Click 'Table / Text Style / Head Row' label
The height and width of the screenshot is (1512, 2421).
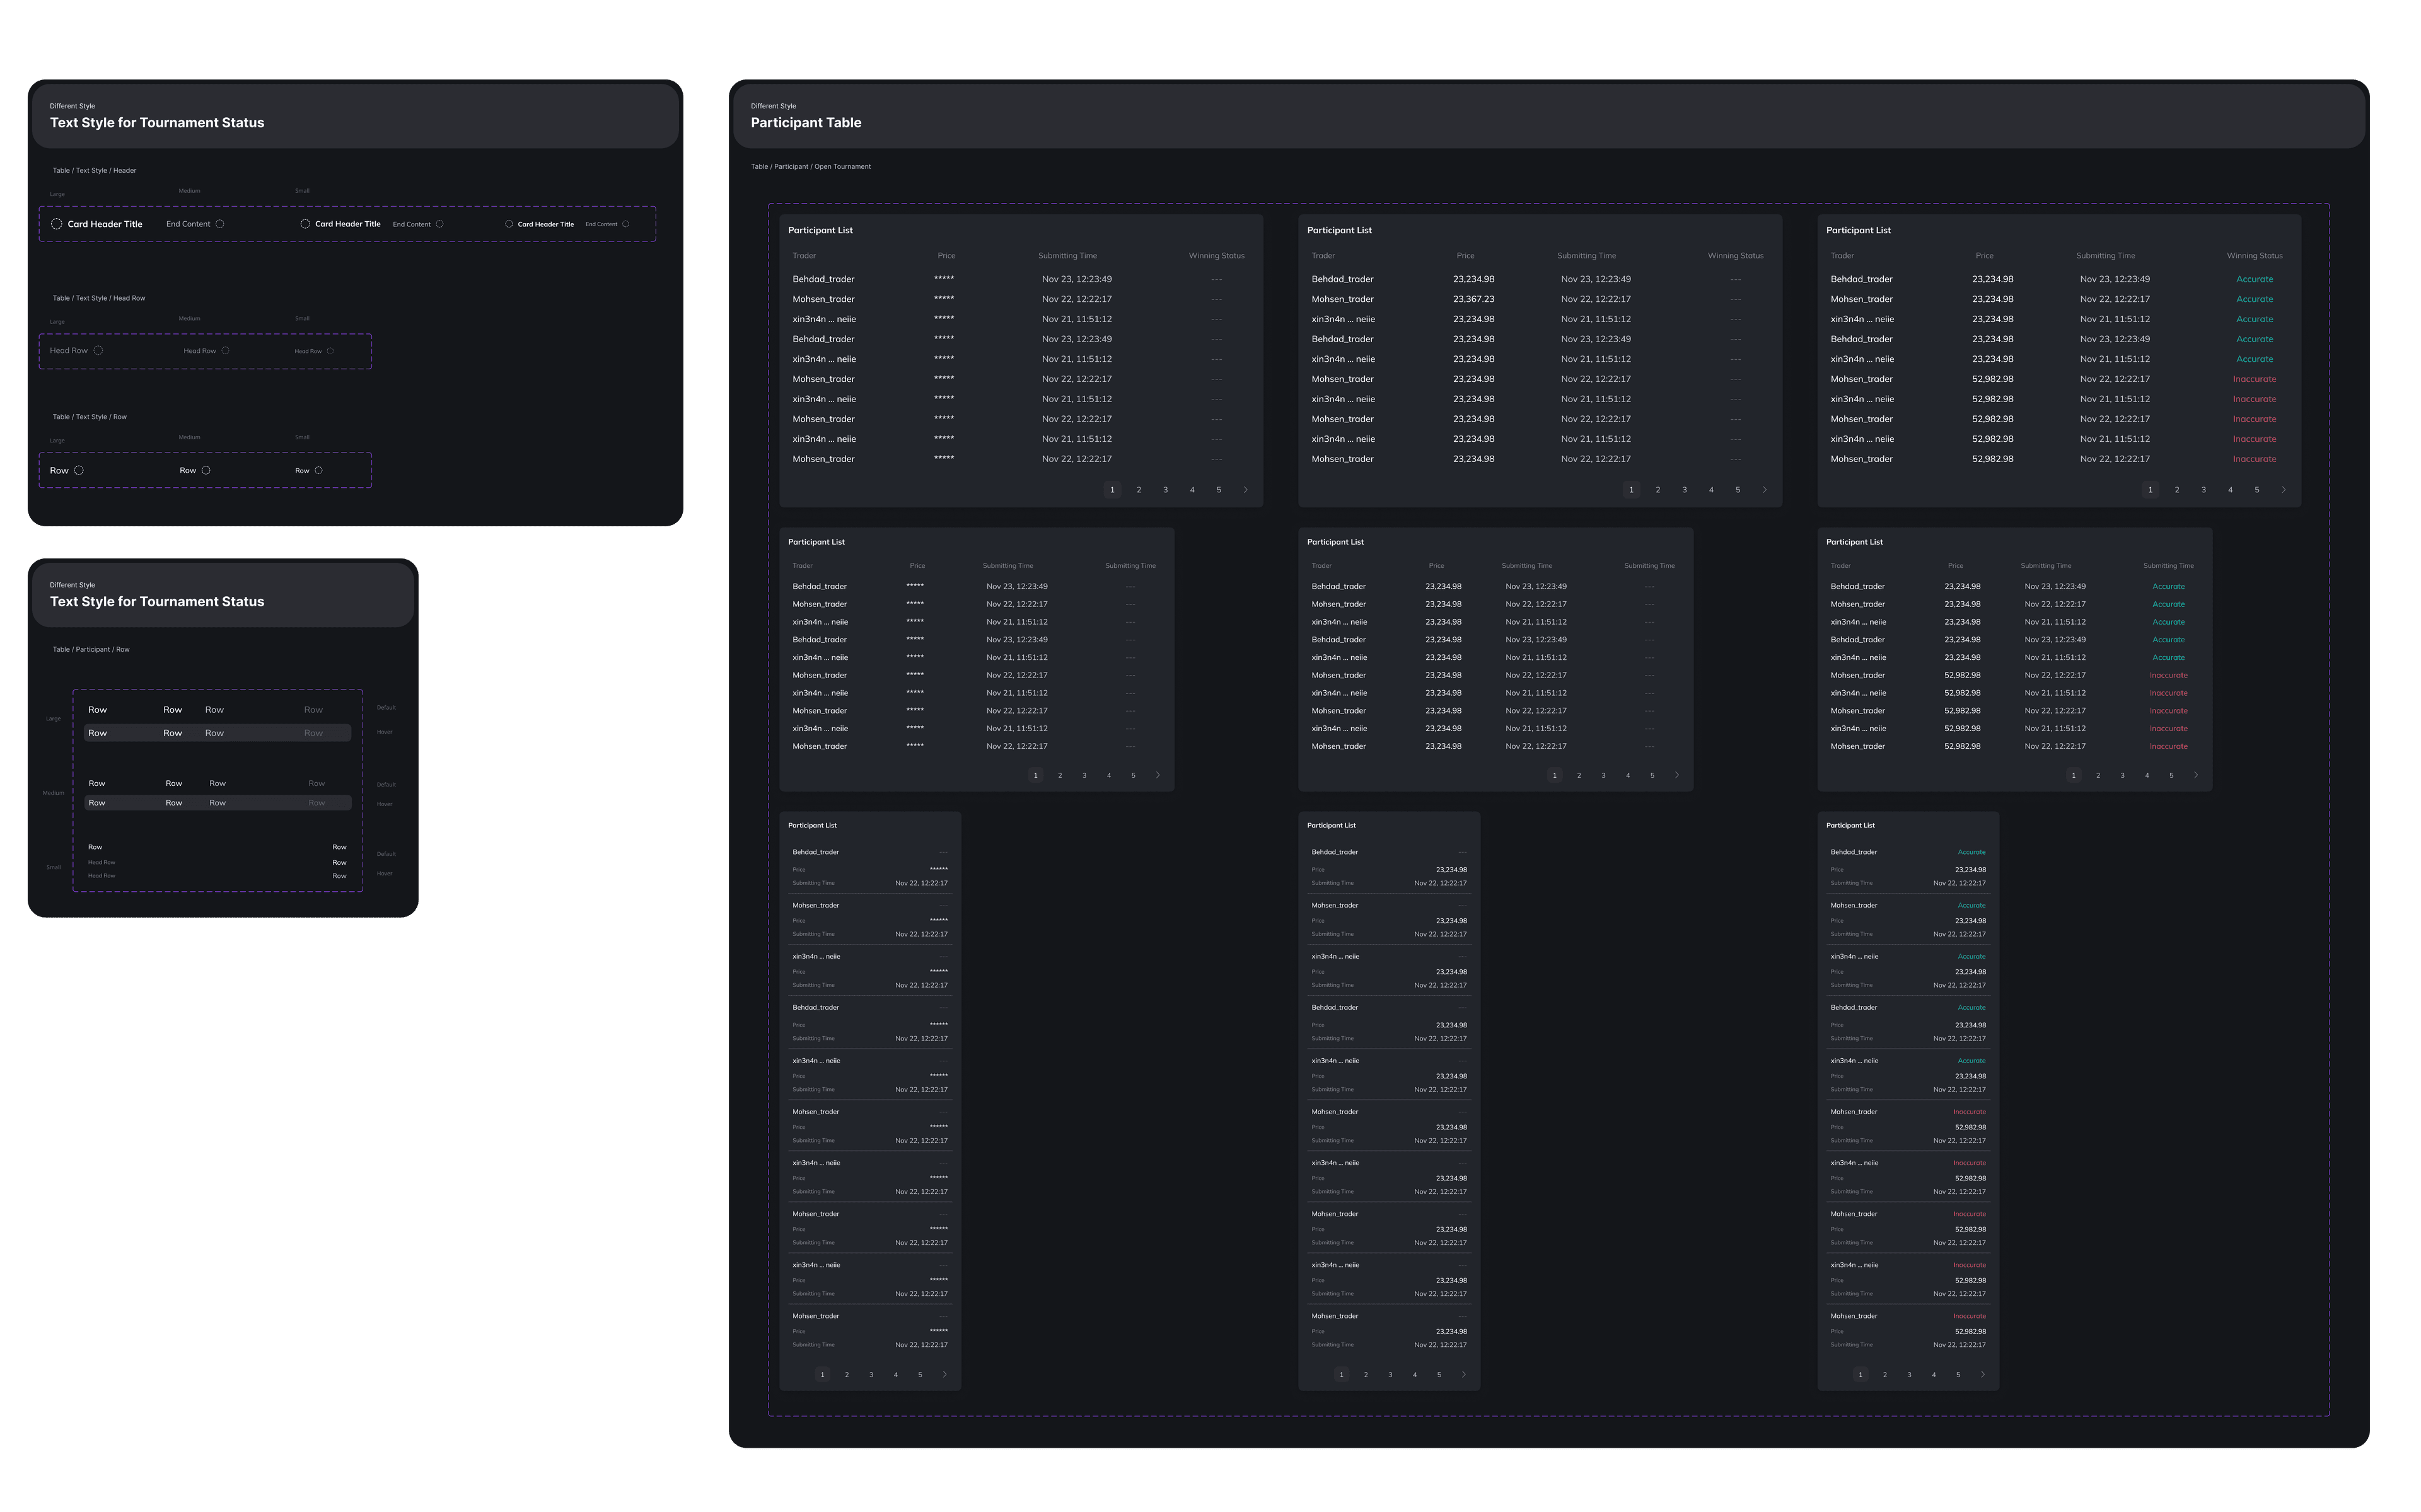tap(99, 298)
